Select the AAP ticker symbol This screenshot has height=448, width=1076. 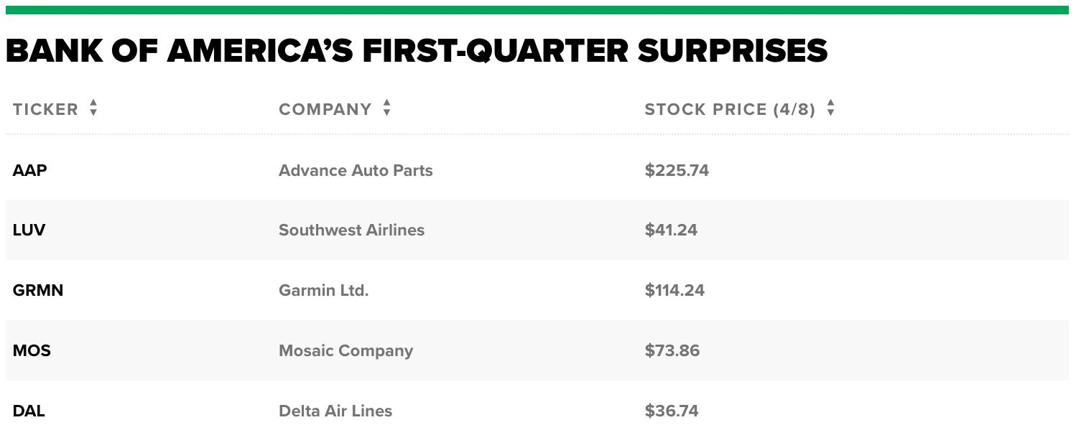29,170
